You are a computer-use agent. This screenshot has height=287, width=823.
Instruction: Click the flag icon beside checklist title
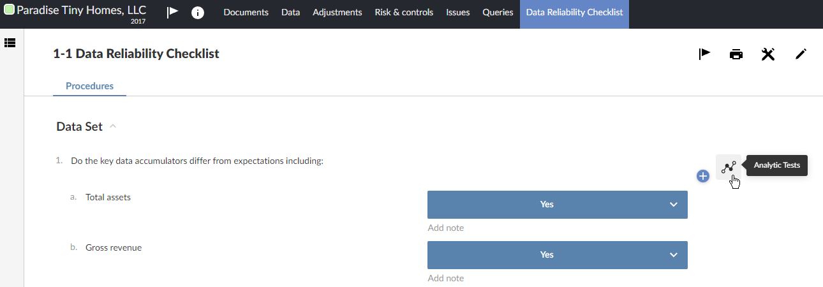[x=704, y=54]
